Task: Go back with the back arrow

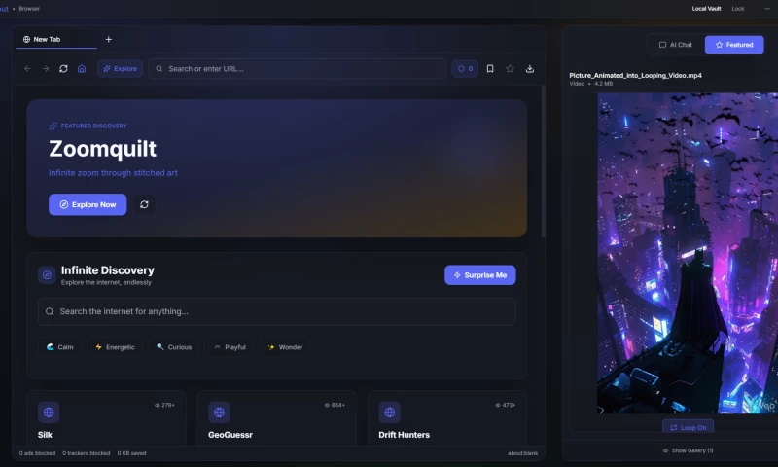Action: (x=27, y=69)
